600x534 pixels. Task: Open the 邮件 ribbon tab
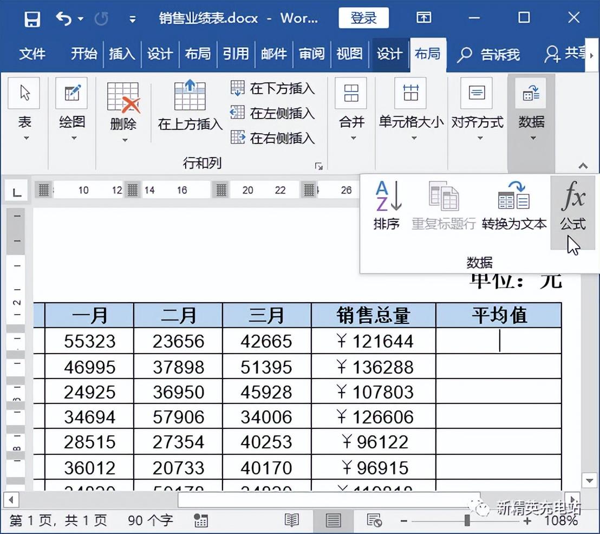273,54
